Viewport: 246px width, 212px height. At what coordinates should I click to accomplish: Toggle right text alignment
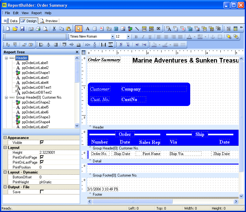(x=173, y=37)
